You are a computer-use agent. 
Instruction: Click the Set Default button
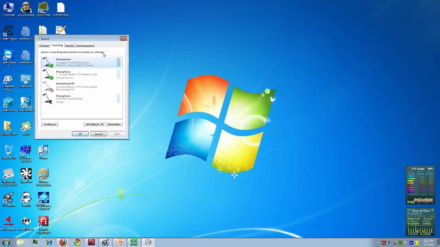(x=92, y=124)
